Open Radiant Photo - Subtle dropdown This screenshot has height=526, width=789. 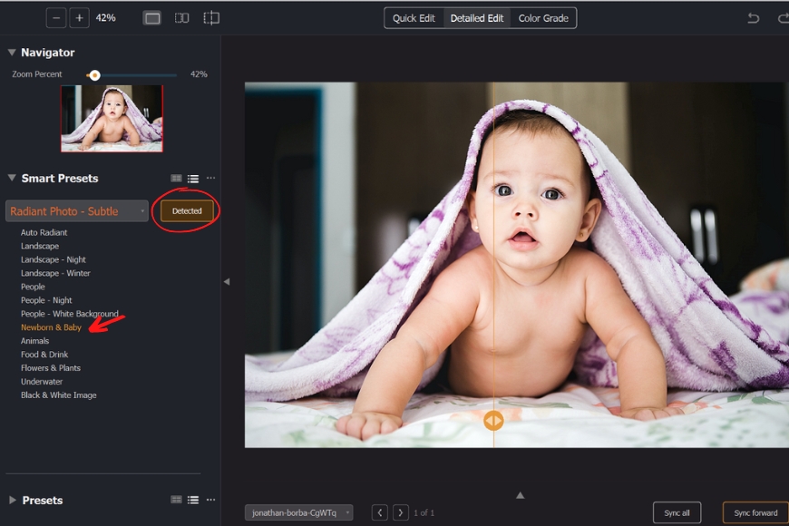pos(77,211)
